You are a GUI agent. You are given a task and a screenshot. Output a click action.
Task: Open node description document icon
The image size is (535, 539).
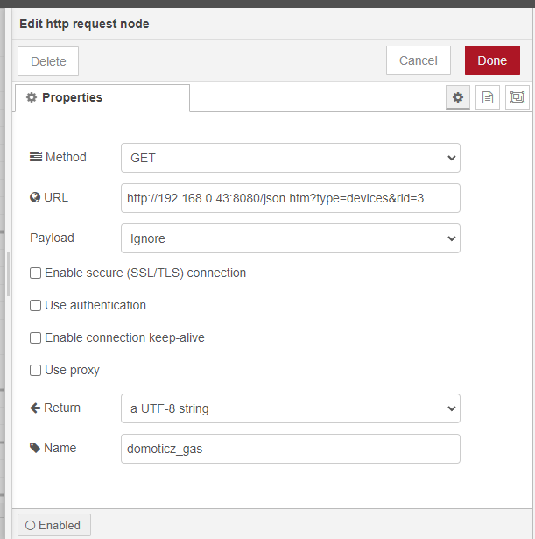point(488,98)
